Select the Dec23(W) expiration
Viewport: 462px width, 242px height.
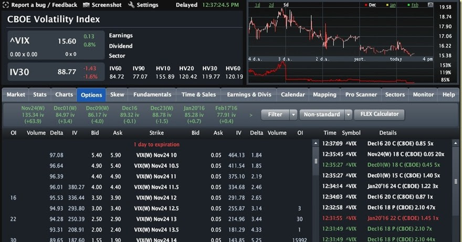pyautogui.click(x=162, y=115)
